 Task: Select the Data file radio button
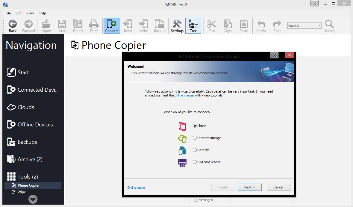tap(195, 150)
